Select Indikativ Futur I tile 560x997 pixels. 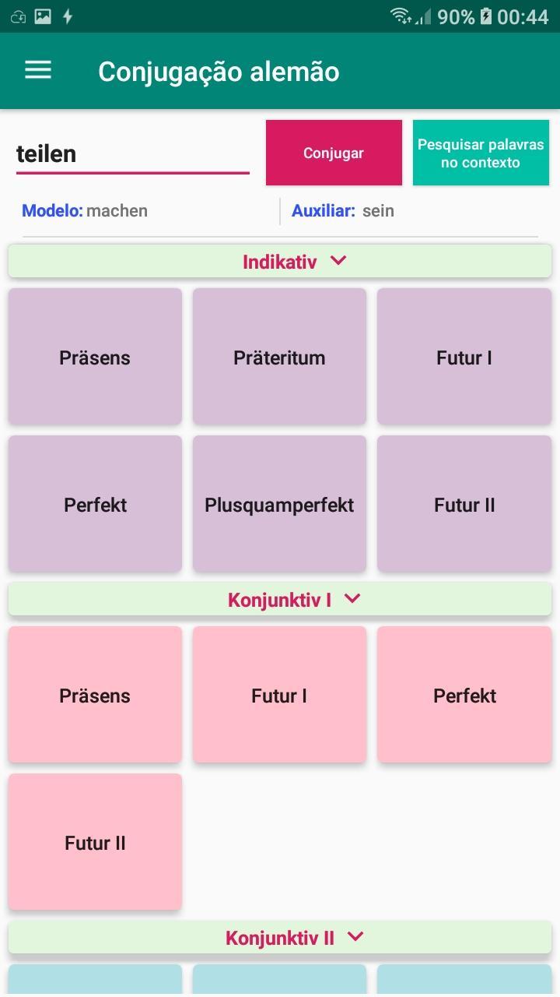point(464,357)
